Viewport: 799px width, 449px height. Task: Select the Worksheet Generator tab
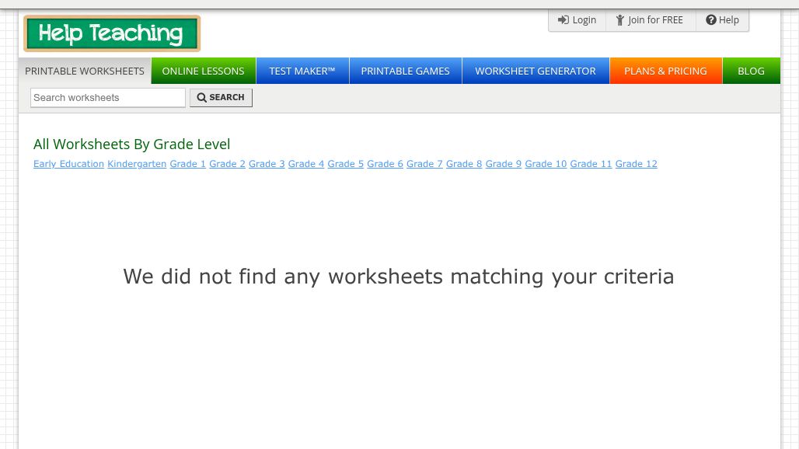point(536,71)
